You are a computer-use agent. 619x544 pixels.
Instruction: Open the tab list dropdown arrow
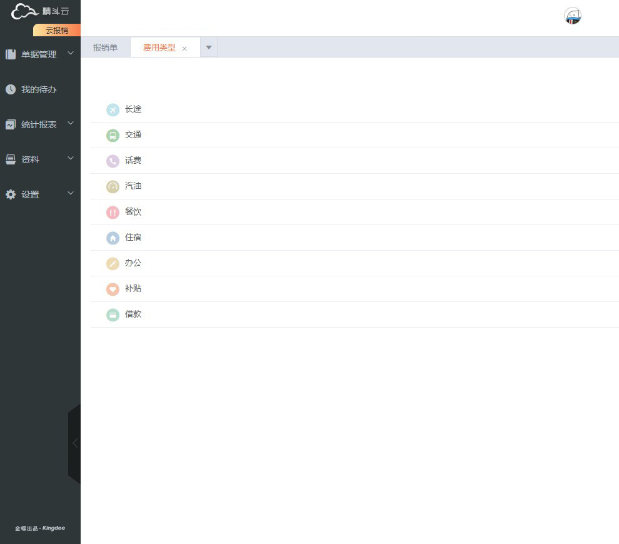click(x=209, y=48)
